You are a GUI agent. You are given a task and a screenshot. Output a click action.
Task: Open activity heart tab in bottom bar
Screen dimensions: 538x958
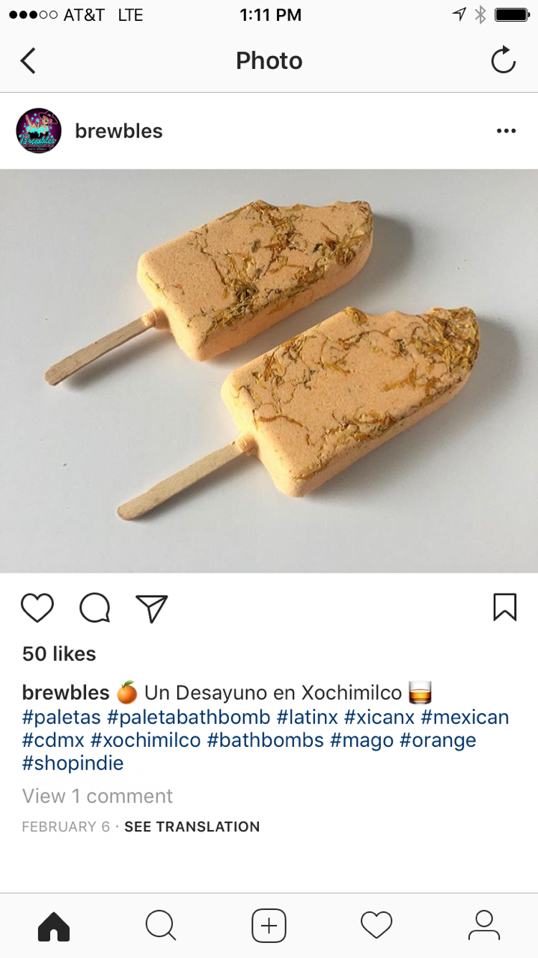(x=376, y=926)
